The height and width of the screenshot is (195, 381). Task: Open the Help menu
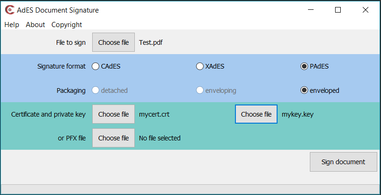coord(12,25)
